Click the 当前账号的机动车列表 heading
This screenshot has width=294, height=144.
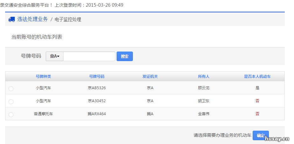click(x=37, y=37)
